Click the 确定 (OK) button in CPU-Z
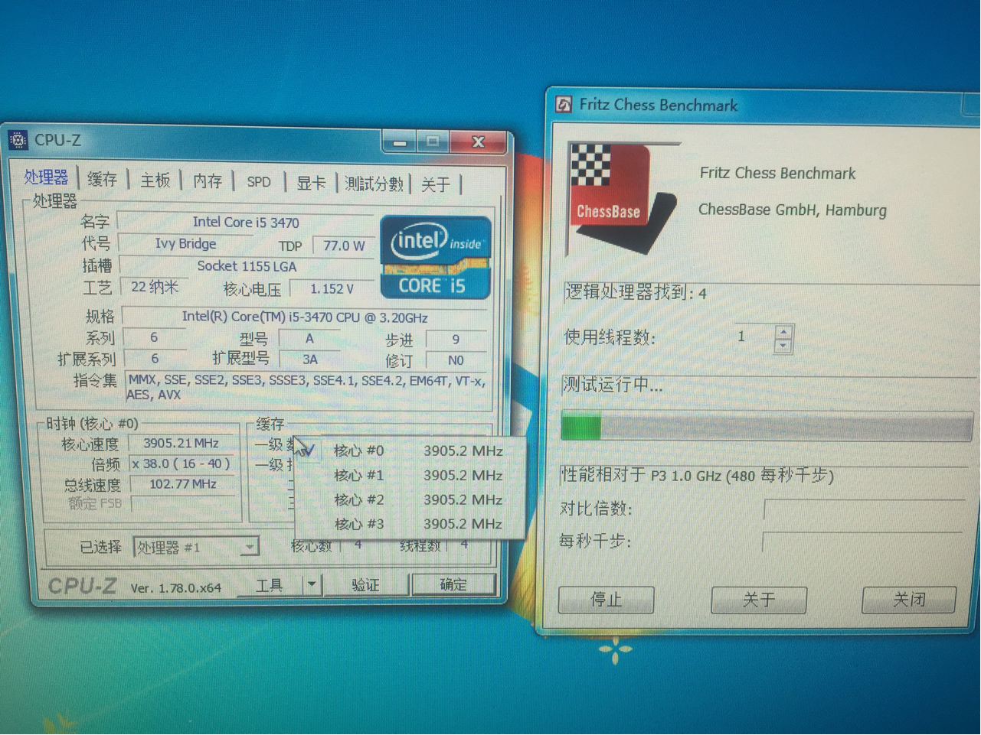The width and height of the screenshot is (981, 735). tap(453, 584)
